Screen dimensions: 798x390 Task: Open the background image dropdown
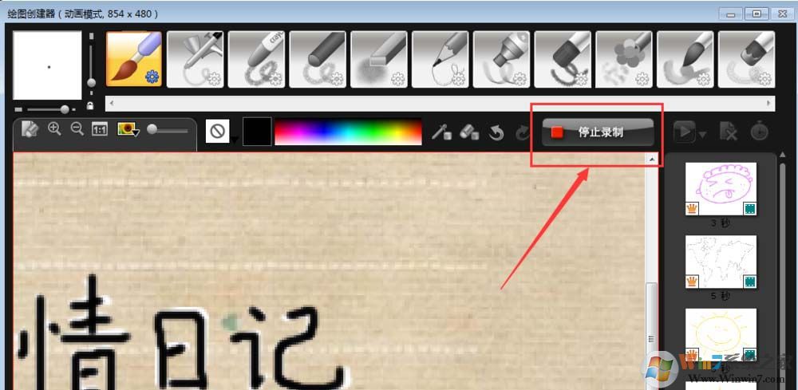pos(128,130)
